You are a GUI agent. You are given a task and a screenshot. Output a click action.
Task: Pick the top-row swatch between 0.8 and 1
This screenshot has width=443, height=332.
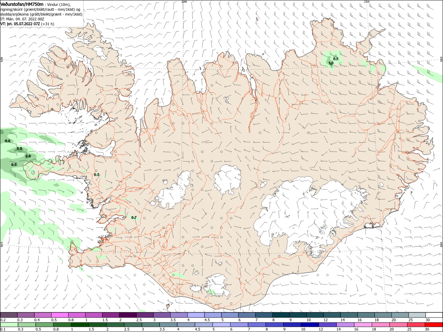76,315
